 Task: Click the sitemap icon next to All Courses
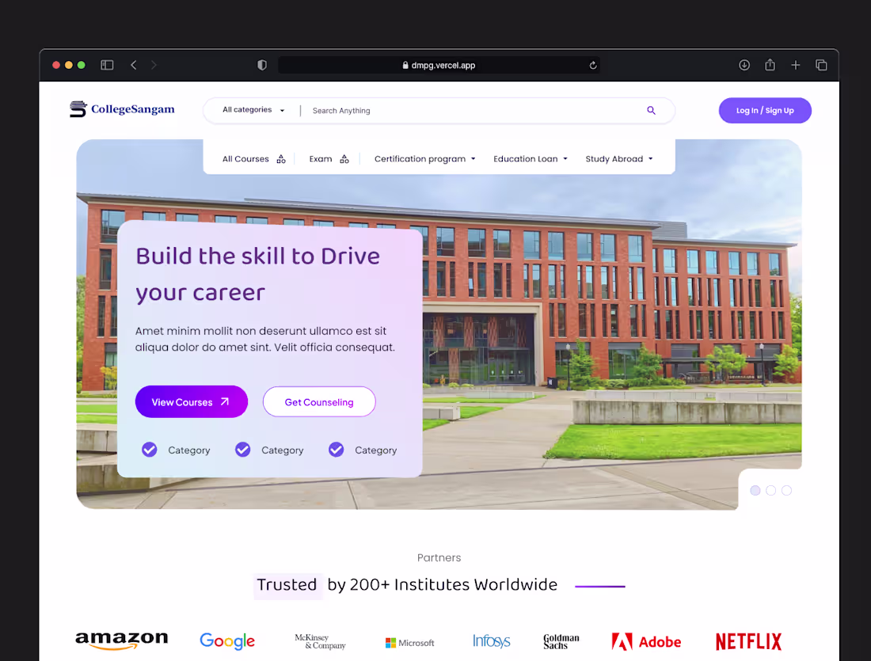[x=281, y=158]
